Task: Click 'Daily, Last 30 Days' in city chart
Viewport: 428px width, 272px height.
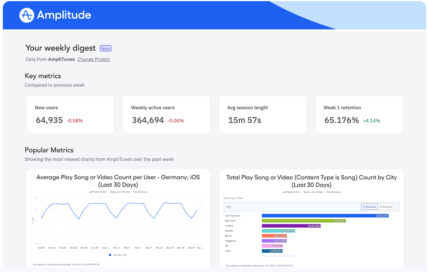Action: pyautogui.click(x=313, y=192)
